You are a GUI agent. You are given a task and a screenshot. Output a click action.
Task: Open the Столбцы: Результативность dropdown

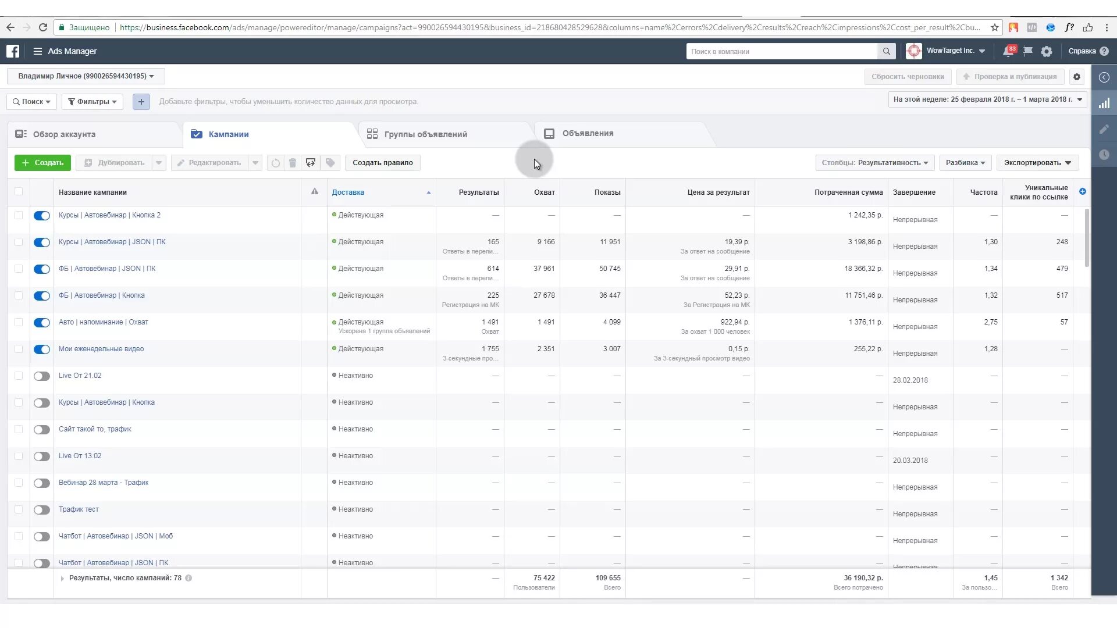(x=875, y=163)
